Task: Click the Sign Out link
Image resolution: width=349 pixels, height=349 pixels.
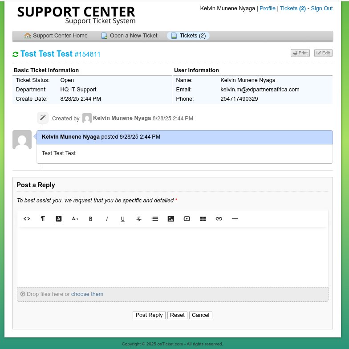Action: pyautogui.click(x=321, y=8)
